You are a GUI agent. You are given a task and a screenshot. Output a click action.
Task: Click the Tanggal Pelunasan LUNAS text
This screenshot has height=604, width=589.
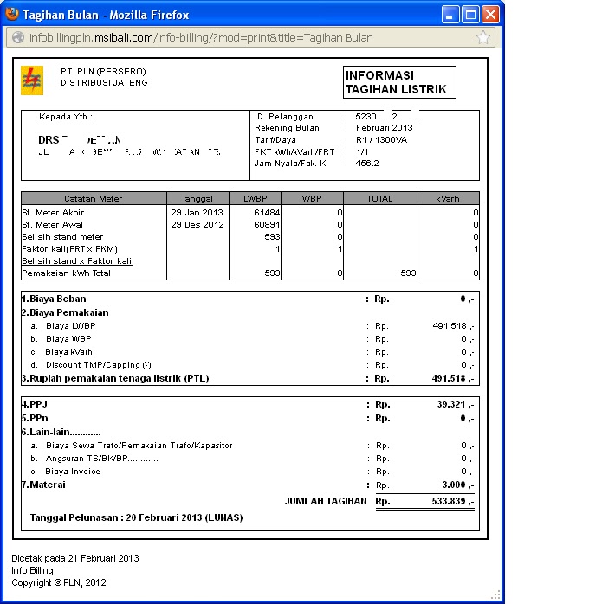click(x=137, y=517)
